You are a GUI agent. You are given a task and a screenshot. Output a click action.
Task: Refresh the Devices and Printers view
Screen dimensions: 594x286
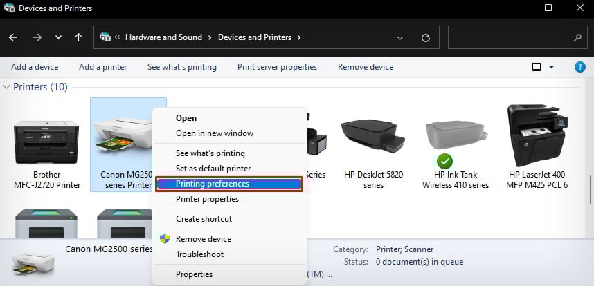tap(425, 38)
